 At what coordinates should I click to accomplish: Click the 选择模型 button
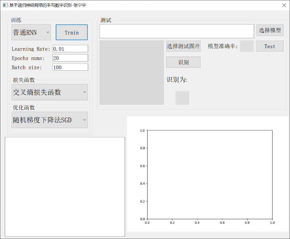270,30
